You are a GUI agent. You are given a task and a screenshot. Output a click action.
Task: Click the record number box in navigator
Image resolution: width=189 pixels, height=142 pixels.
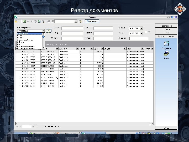[x=27, y=127]
